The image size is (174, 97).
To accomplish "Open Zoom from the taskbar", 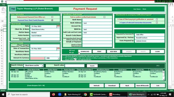I will 60,95.
